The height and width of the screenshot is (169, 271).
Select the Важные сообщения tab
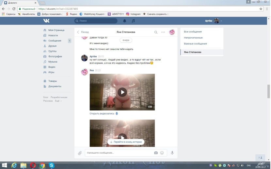click(195, 43)
